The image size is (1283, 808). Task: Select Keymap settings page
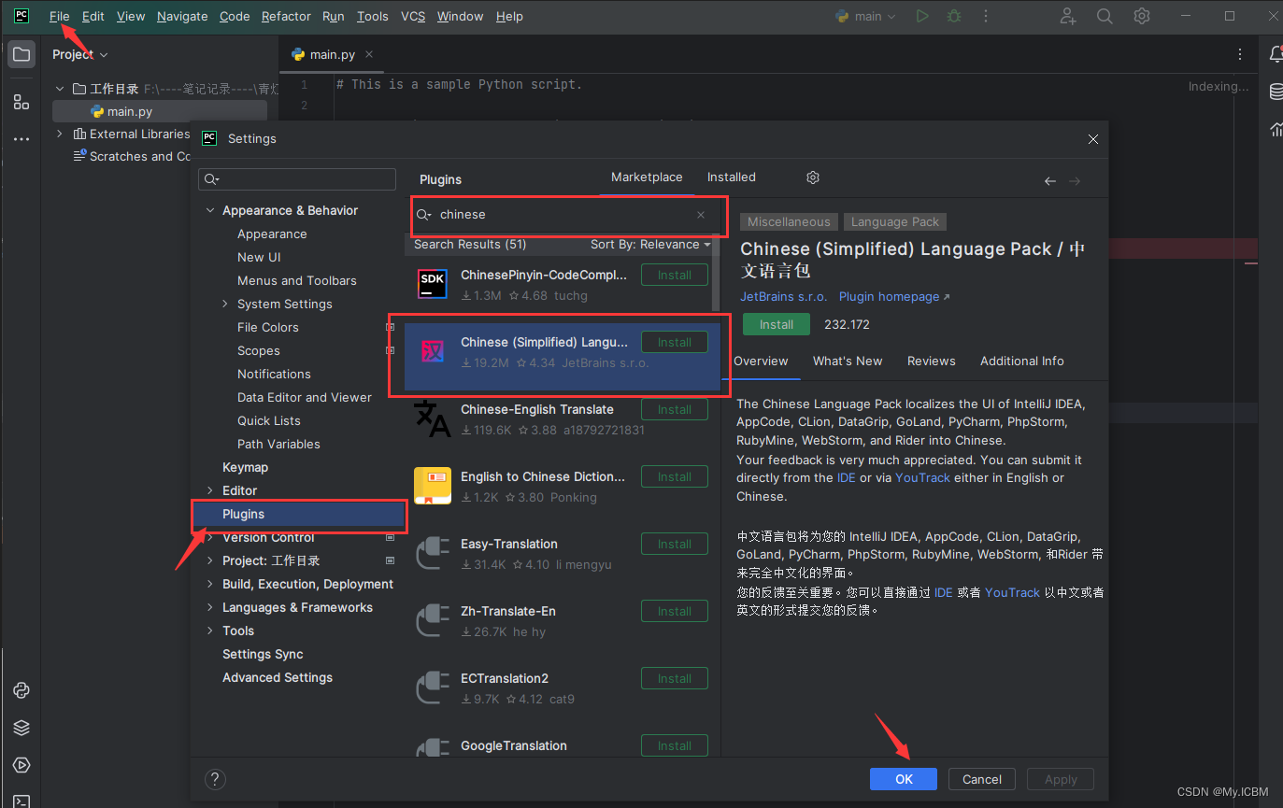pos(245,468)
